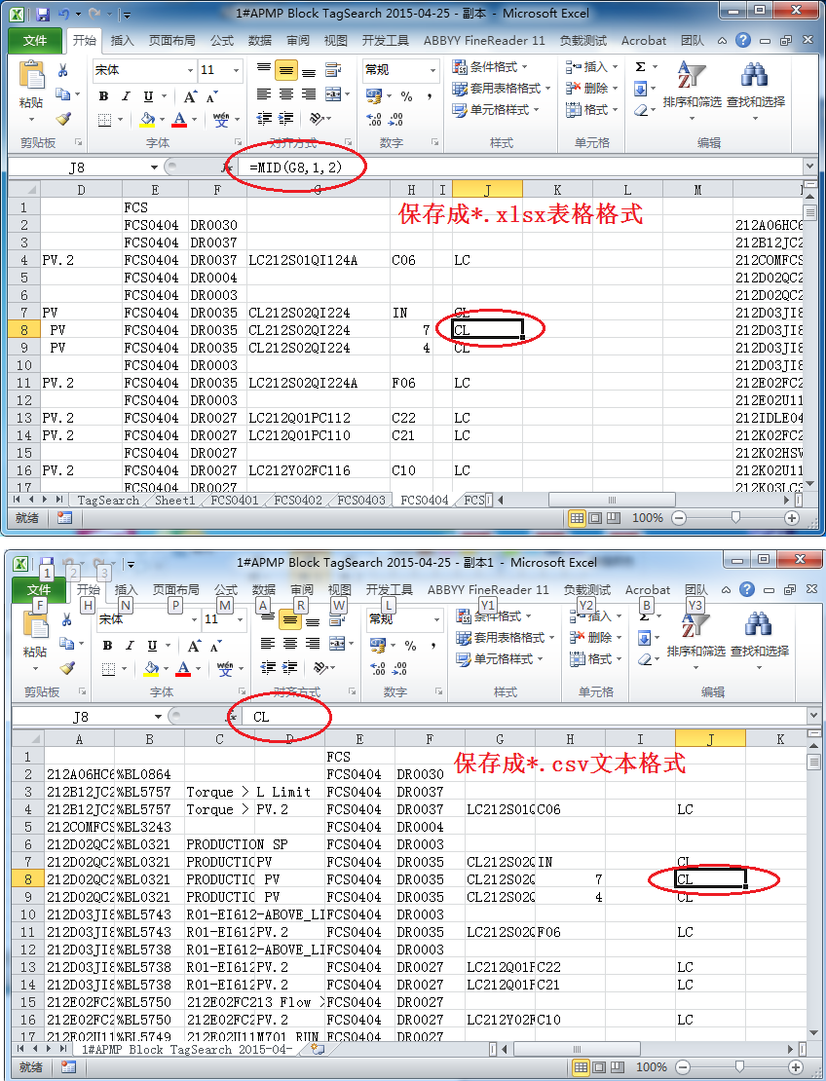The image size is (826, 1081).
Task: Click insert worksheet tab icon in bottom window
Action: 318,1049
